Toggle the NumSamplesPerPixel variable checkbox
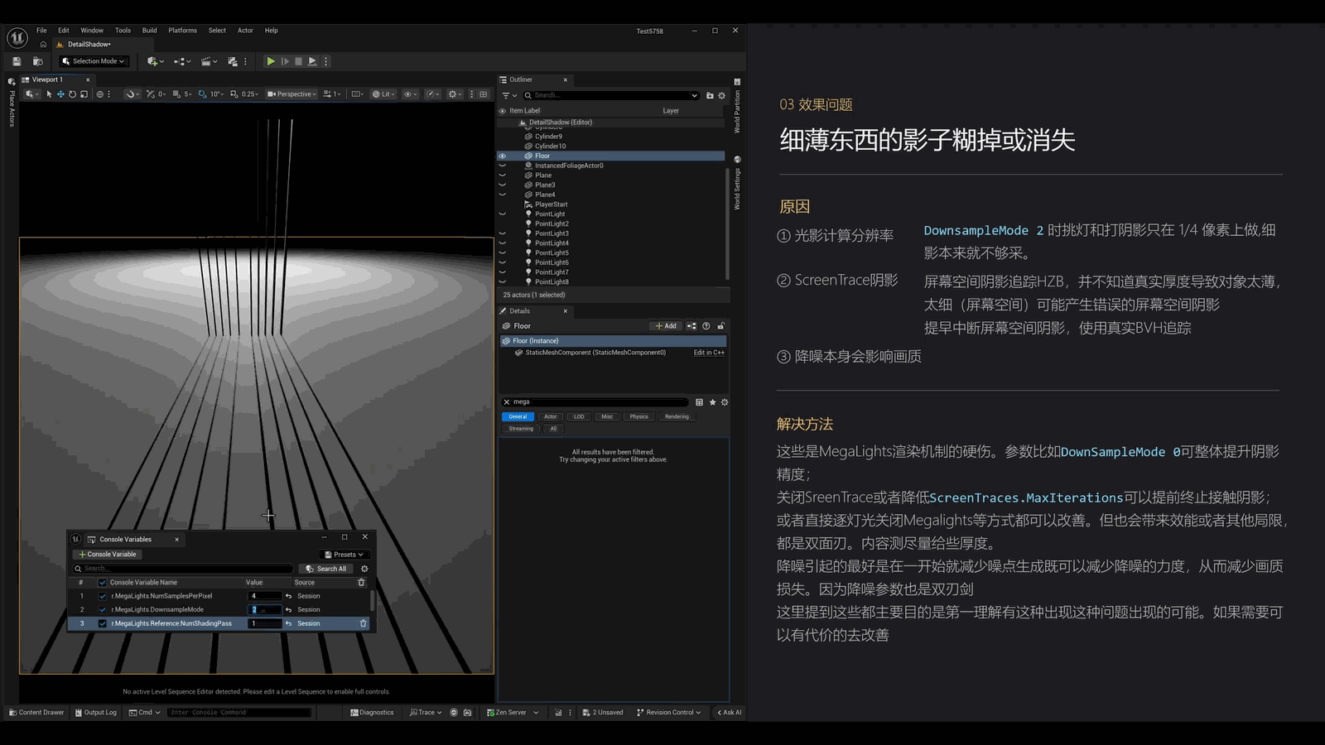1325x745 pixels. point(103,596)
